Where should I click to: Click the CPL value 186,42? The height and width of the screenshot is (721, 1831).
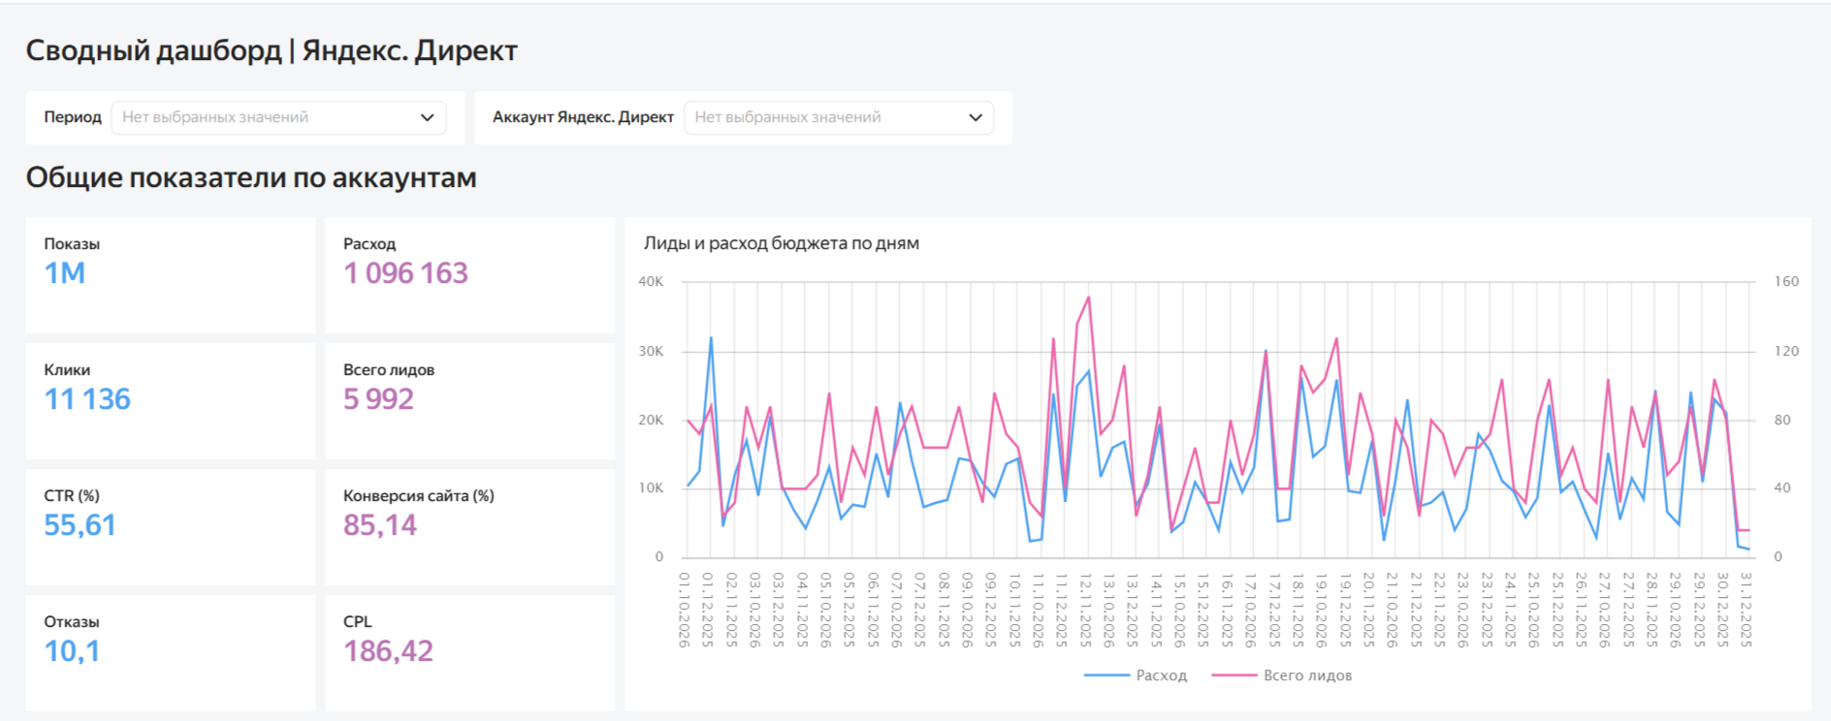(388, 651)
